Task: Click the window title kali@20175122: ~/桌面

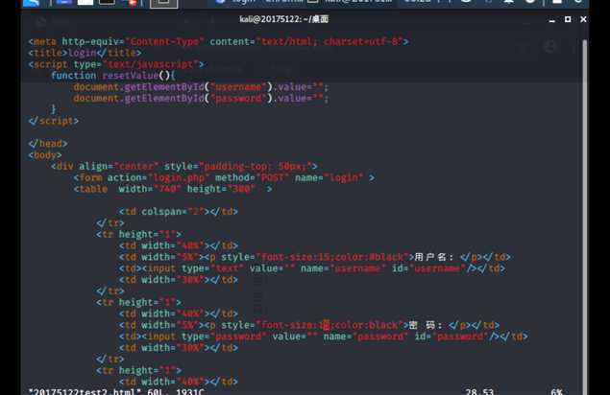Action: 284,19
